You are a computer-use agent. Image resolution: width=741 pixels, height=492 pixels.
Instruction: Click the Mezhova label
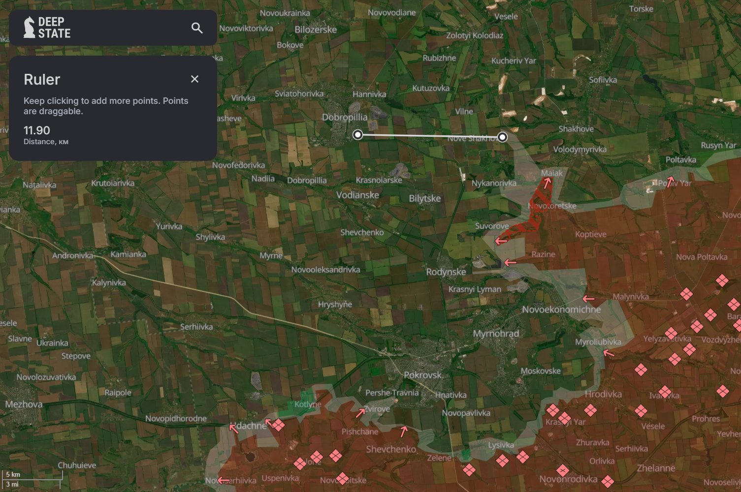coord(24,404)
